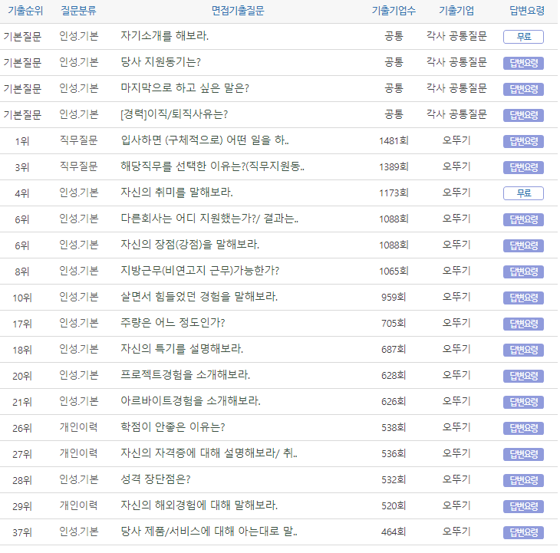Open the question 다른회사는 어디 지원했는가?
The height and width of the screenshot is (553, 560).
pos(209,219)
